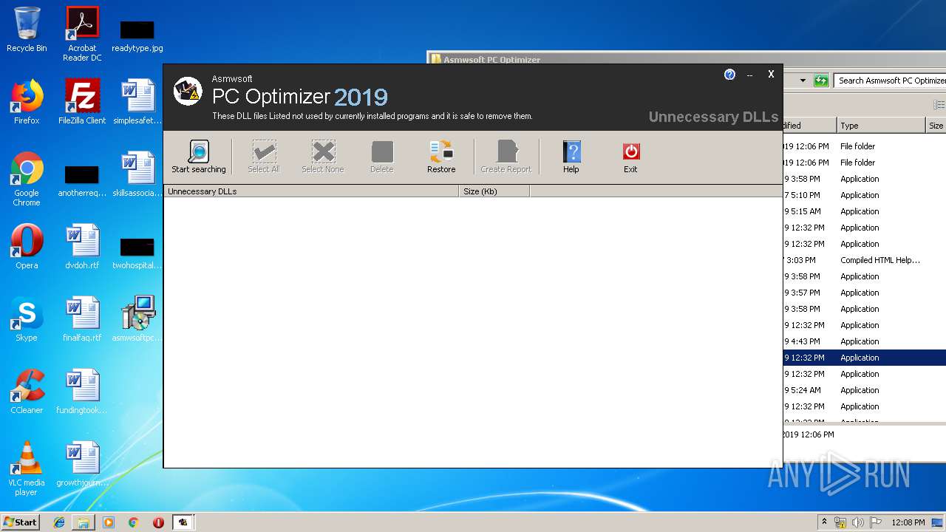Close the PC Optimizer window with X
This screenshot has width=946, height=532.
click(771, 74)
